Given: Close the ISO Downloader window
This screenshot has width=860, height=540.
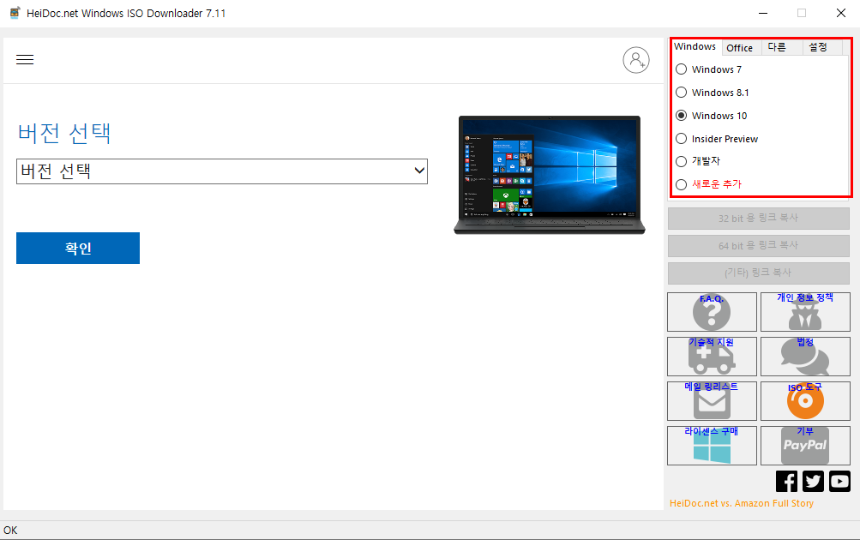Looking at the screenshot, I should (841, 13).
